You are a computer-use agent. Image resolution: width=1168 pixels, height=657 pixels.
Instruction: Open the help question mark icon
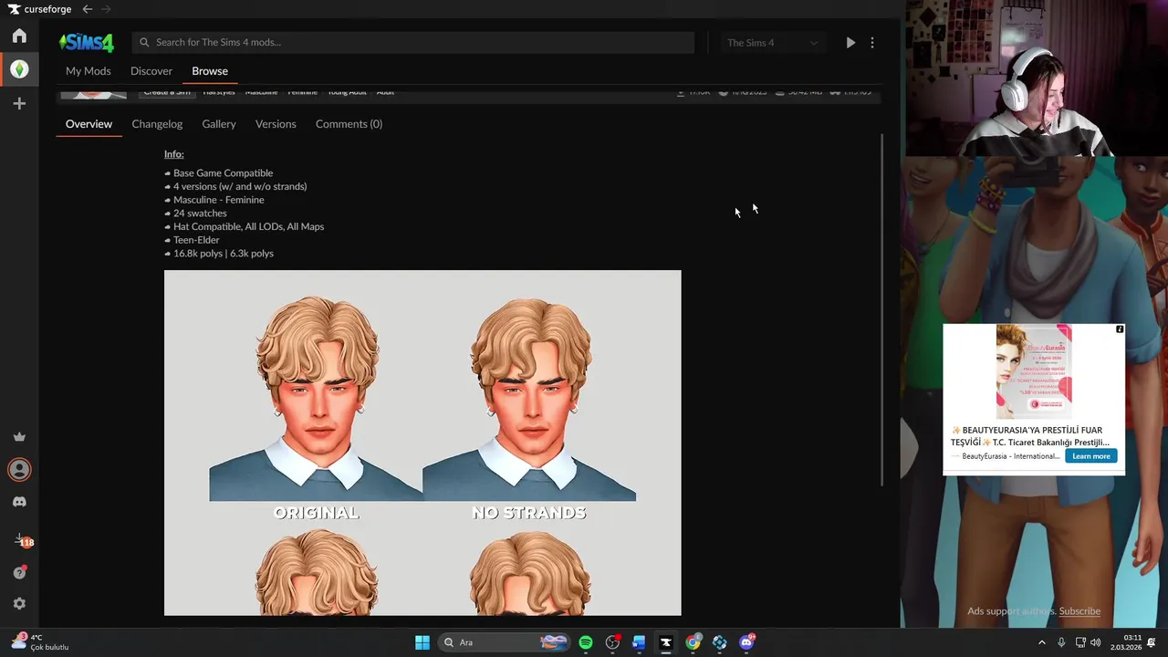[19, 572]
